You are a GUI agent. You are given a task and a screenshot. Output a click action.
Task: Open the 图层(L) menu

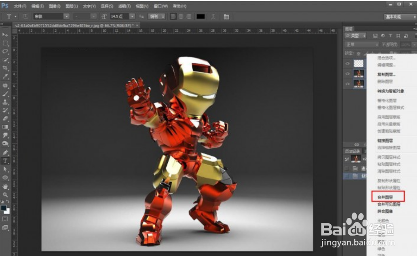click(x=72, y=6)
